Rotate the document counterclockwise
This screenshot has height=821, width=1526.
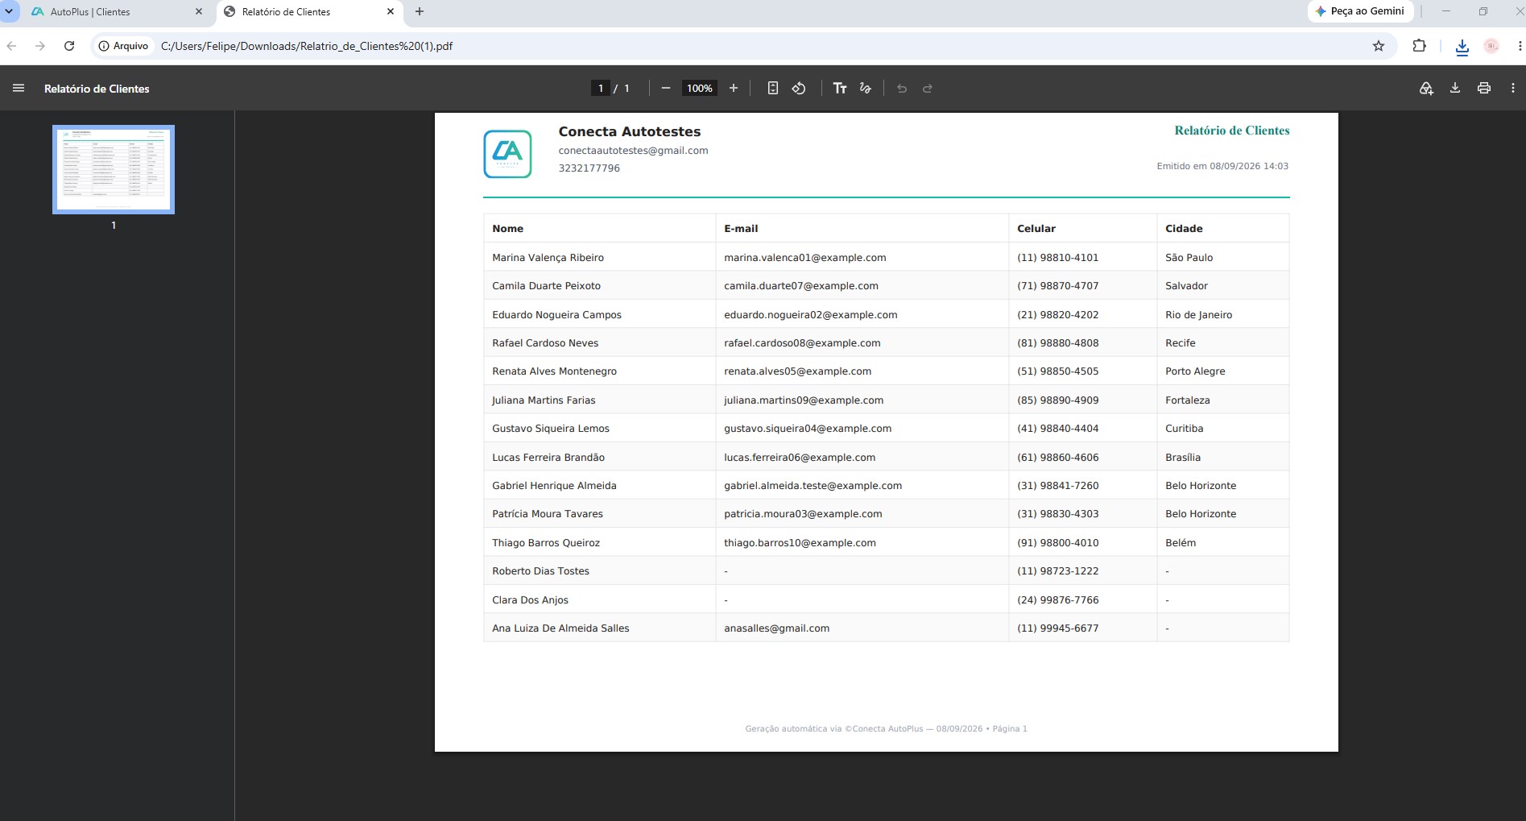click(x=799, y=89)
